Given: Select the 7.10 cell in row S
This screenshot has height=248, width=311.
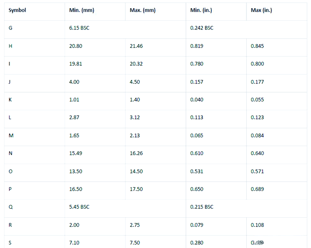Looking at the screenshot, I should click(x=74, y=243).
